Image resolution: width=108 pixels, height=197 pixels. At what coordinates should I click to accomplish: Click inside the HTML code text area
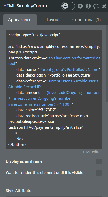coord(54,89)
